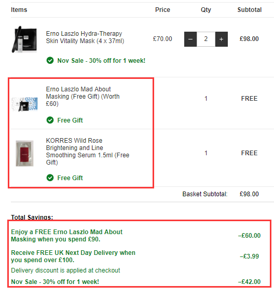The height and width of the screenshot is (298, 274).
Task: Increase quantity with the plus button
Action: click(222, 39)
